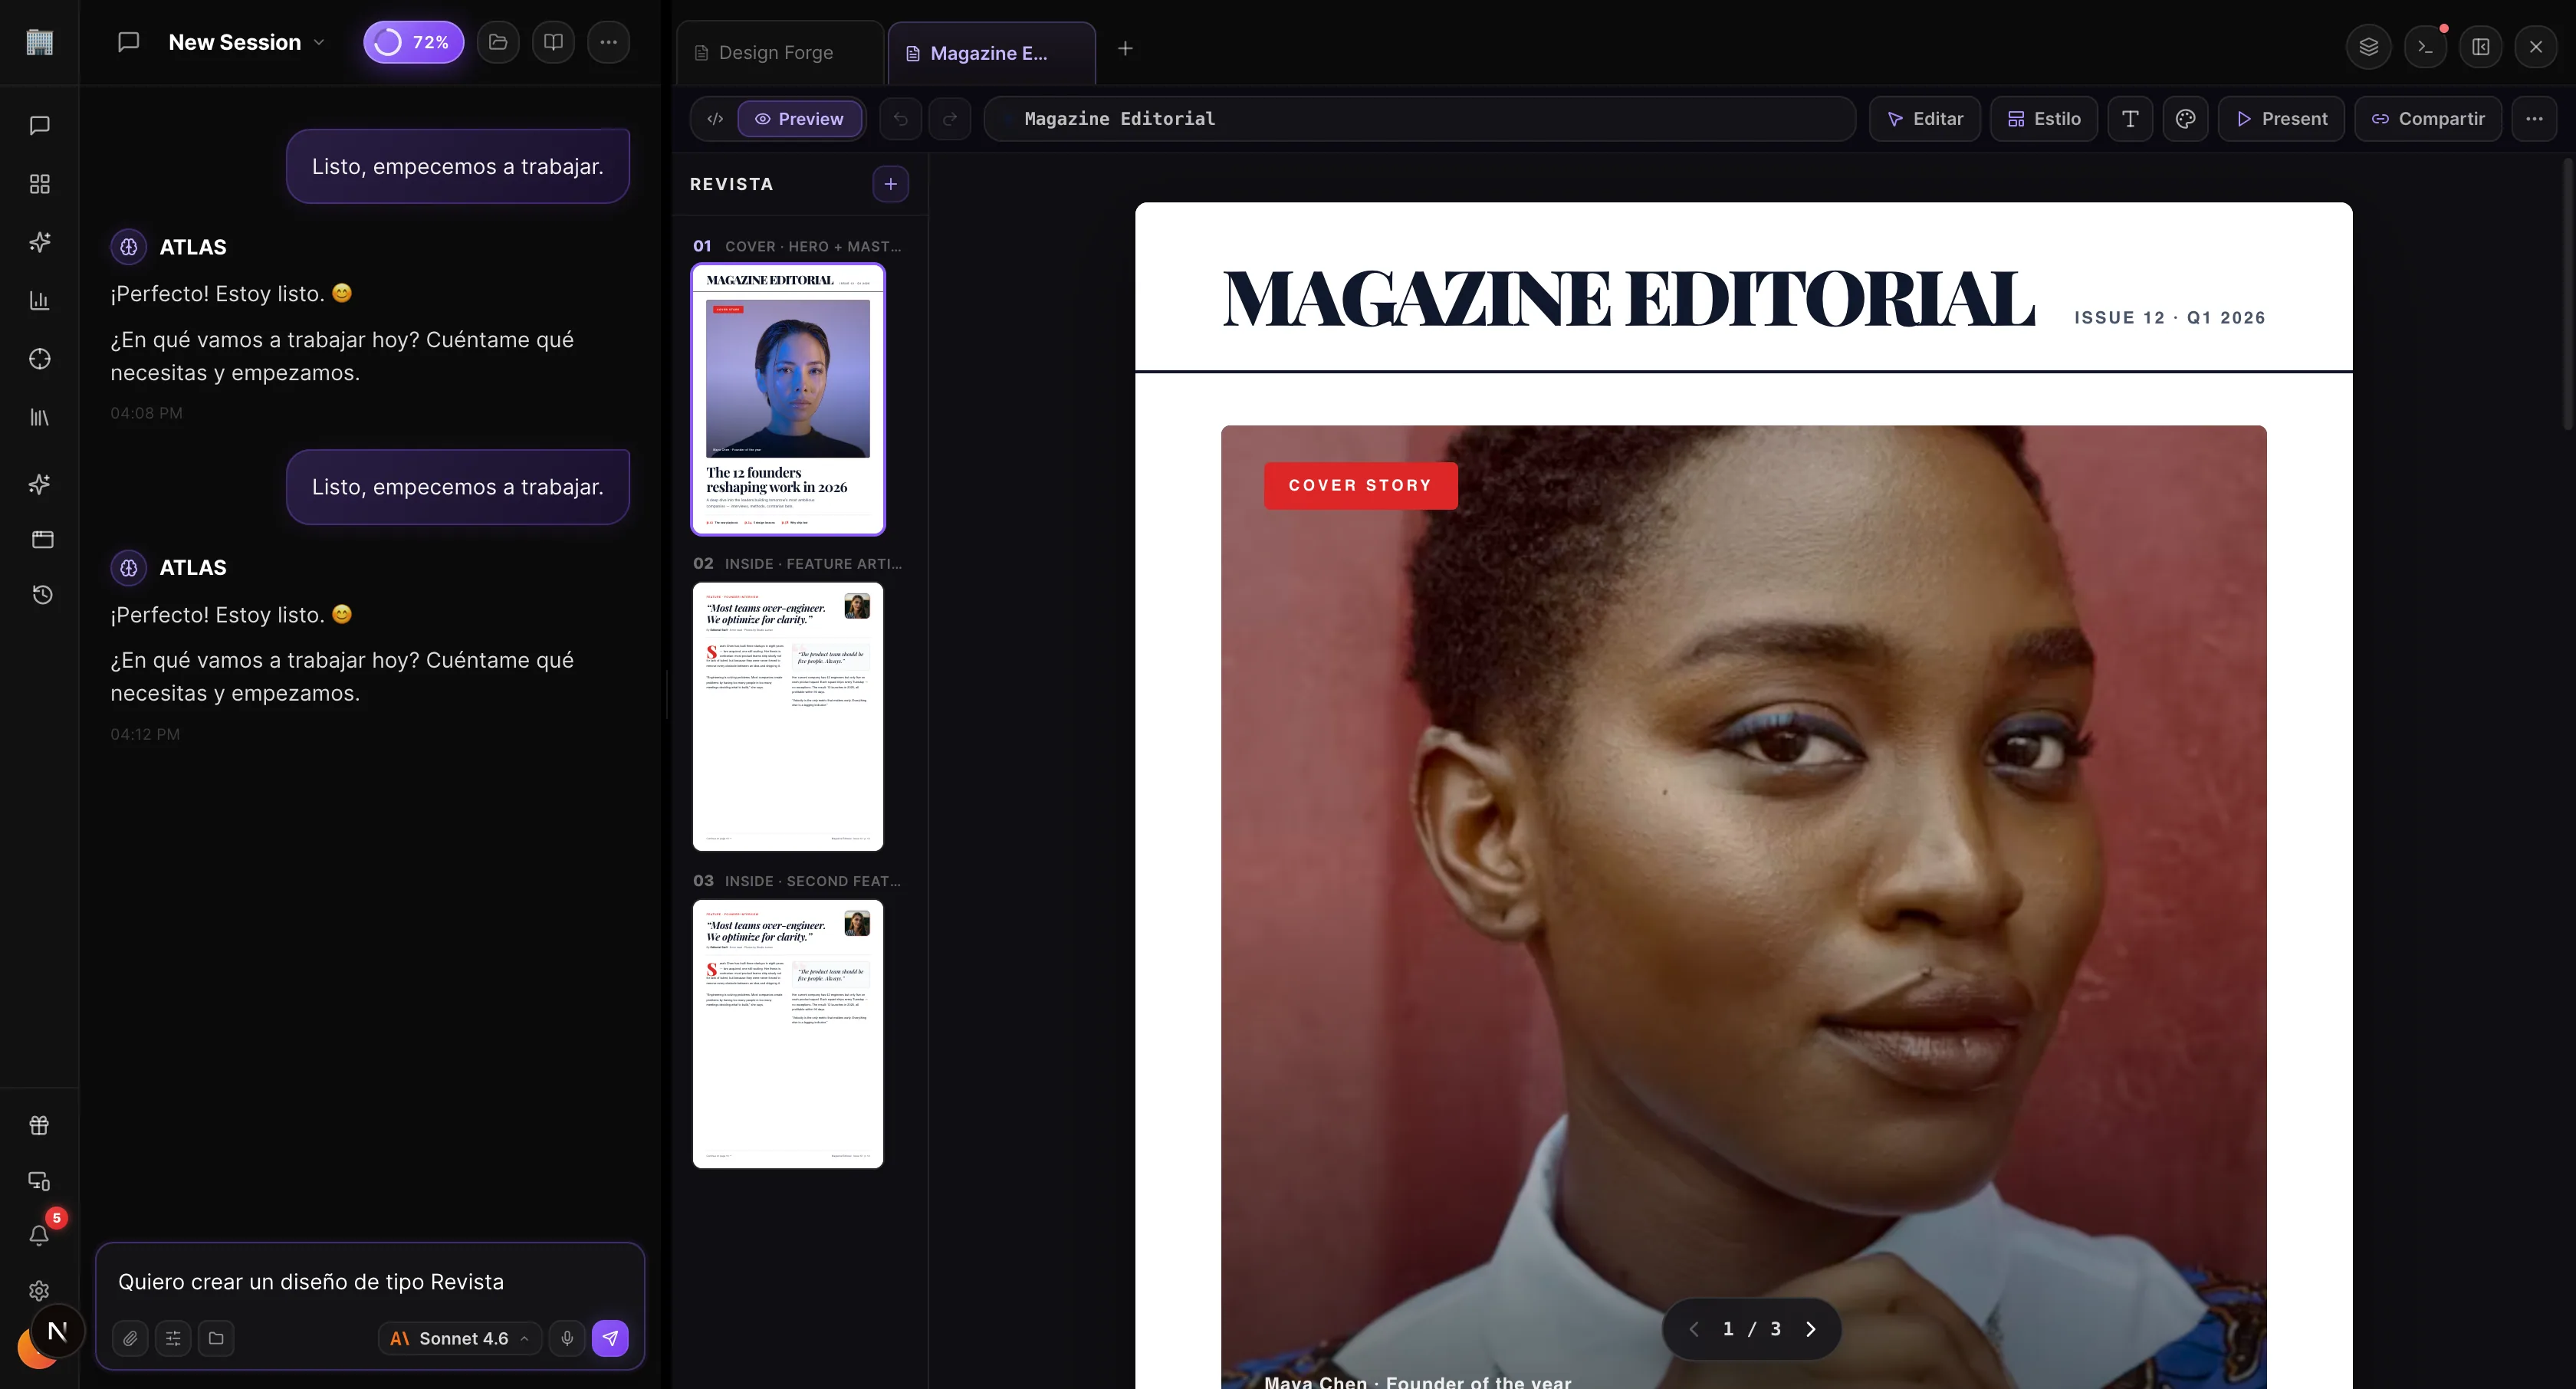The height and width of the screenshot is (1389, 2576).
Task: Send the message with the purple arrow
Action: coord(610,1338)
